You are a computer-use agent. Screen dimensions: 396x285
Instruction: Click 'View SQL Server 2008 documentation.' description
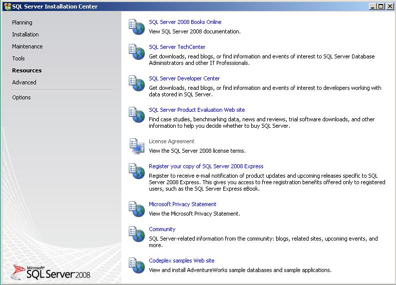click(x=195, y=31)
